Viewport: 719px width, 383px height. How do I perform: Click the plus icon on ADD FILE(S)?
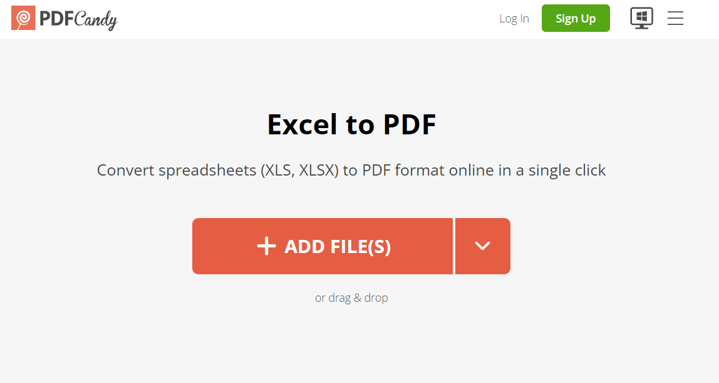(x=266, y=246)
